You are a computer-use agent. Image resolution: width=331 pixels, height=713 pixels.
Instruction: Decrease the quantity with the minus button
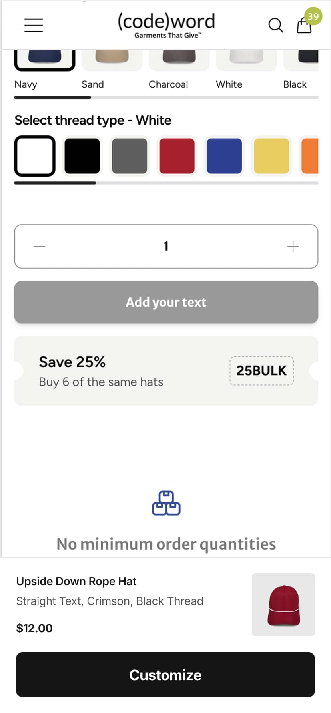coord(39,246)
